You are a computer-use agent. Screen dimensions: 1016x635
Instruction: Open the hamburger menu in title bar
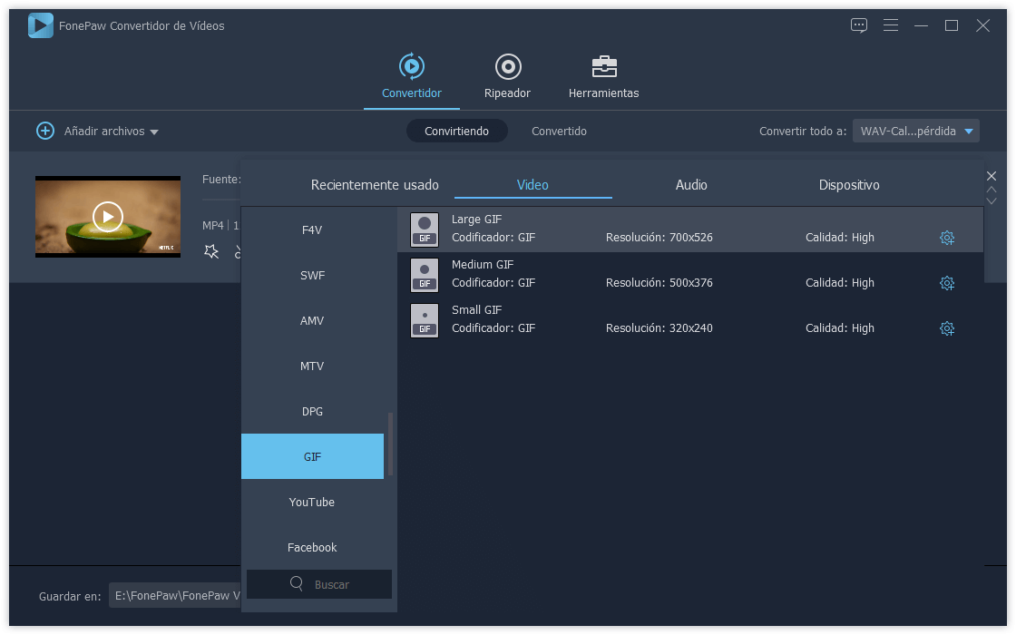[890, 25]
